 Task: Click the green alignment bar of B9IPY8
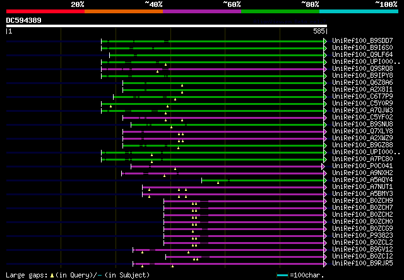[x=212, y=76]
